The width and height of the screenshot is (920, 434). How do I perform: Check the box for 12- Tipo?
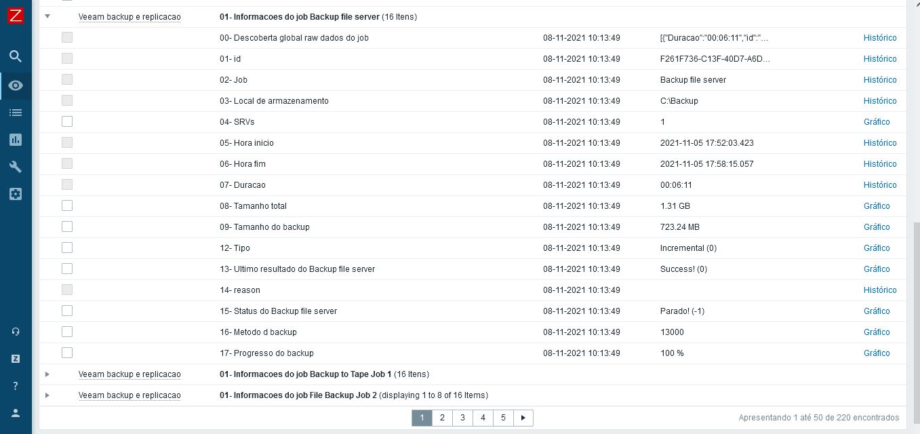point(67,248)
